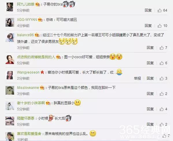Open the dog avatar of Missloveanne

[x=10, y=90]
